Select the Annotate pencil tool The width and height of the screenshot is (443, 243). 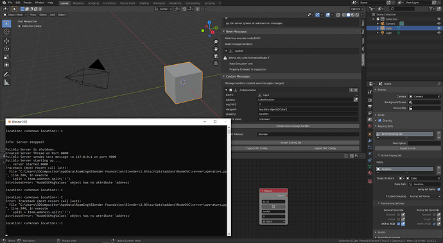6,74
